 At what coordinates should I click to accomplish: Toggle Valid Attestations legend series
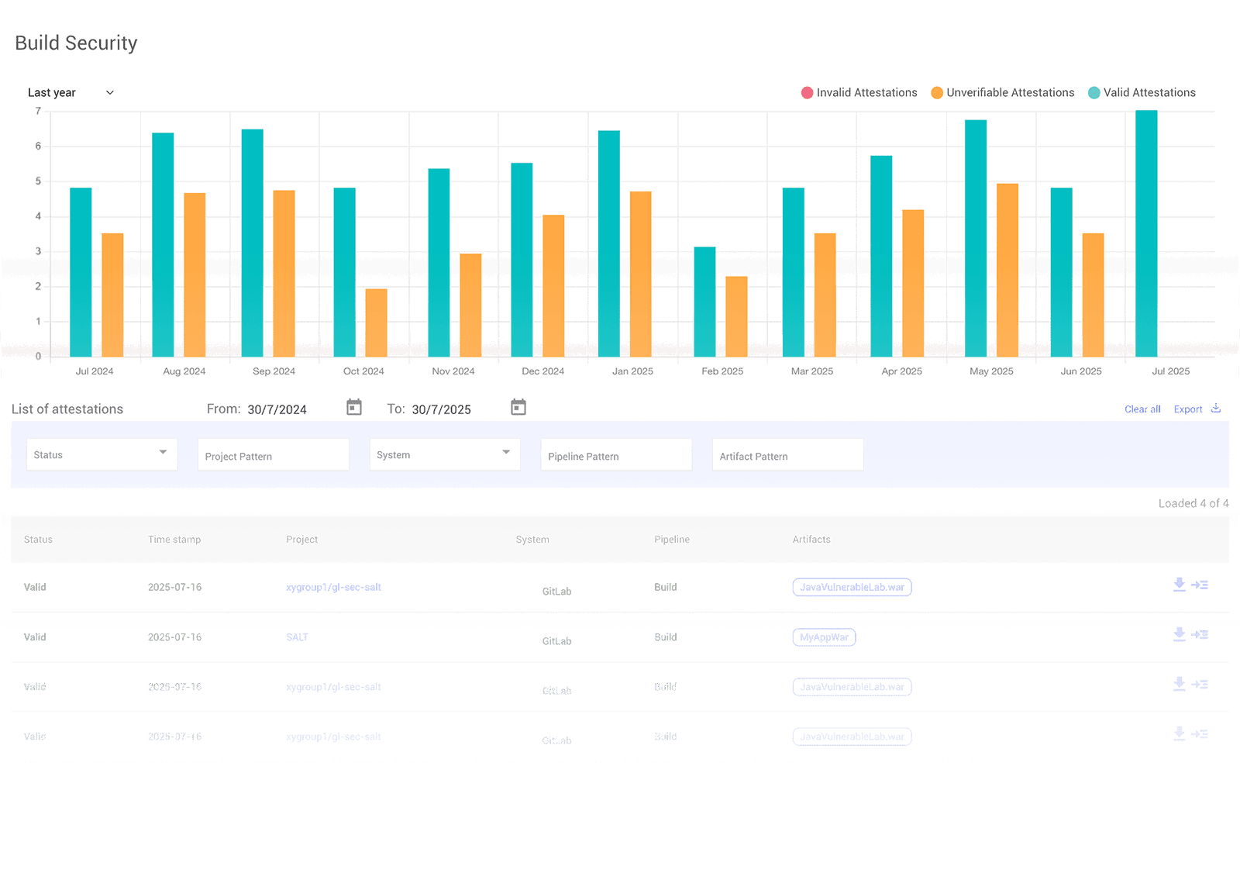(1142, 93)
